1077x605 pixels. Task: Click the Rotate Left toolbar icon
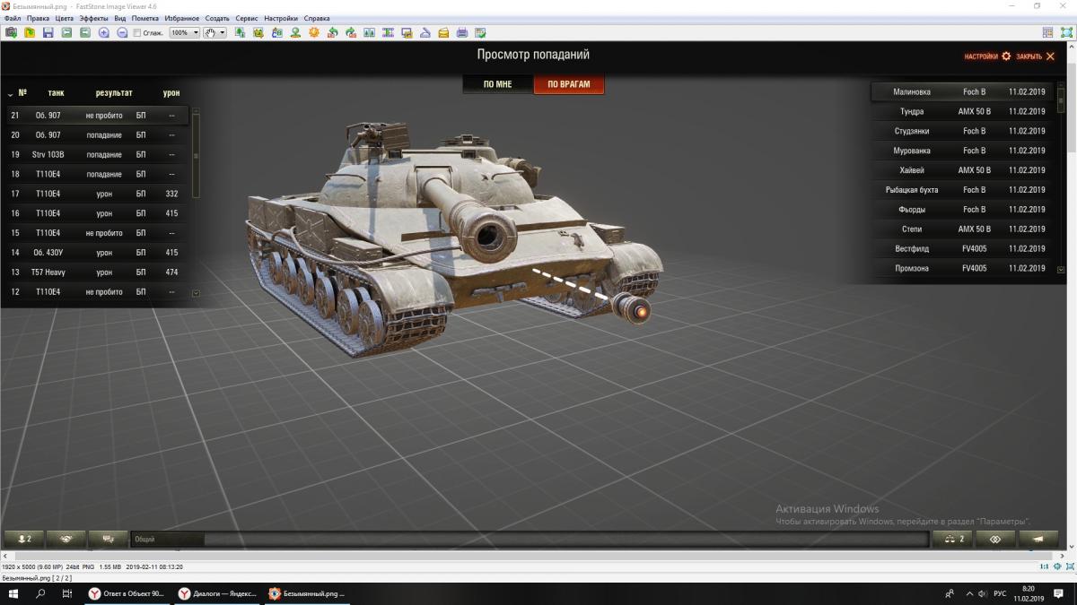point(332,32)
